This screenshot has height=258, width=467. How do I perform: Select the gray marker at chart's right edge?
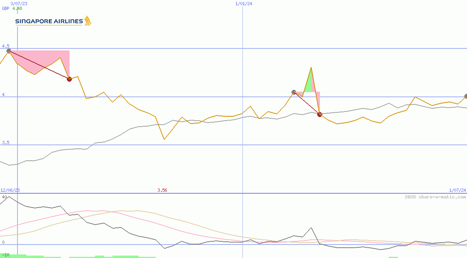[x=466, y=96]
